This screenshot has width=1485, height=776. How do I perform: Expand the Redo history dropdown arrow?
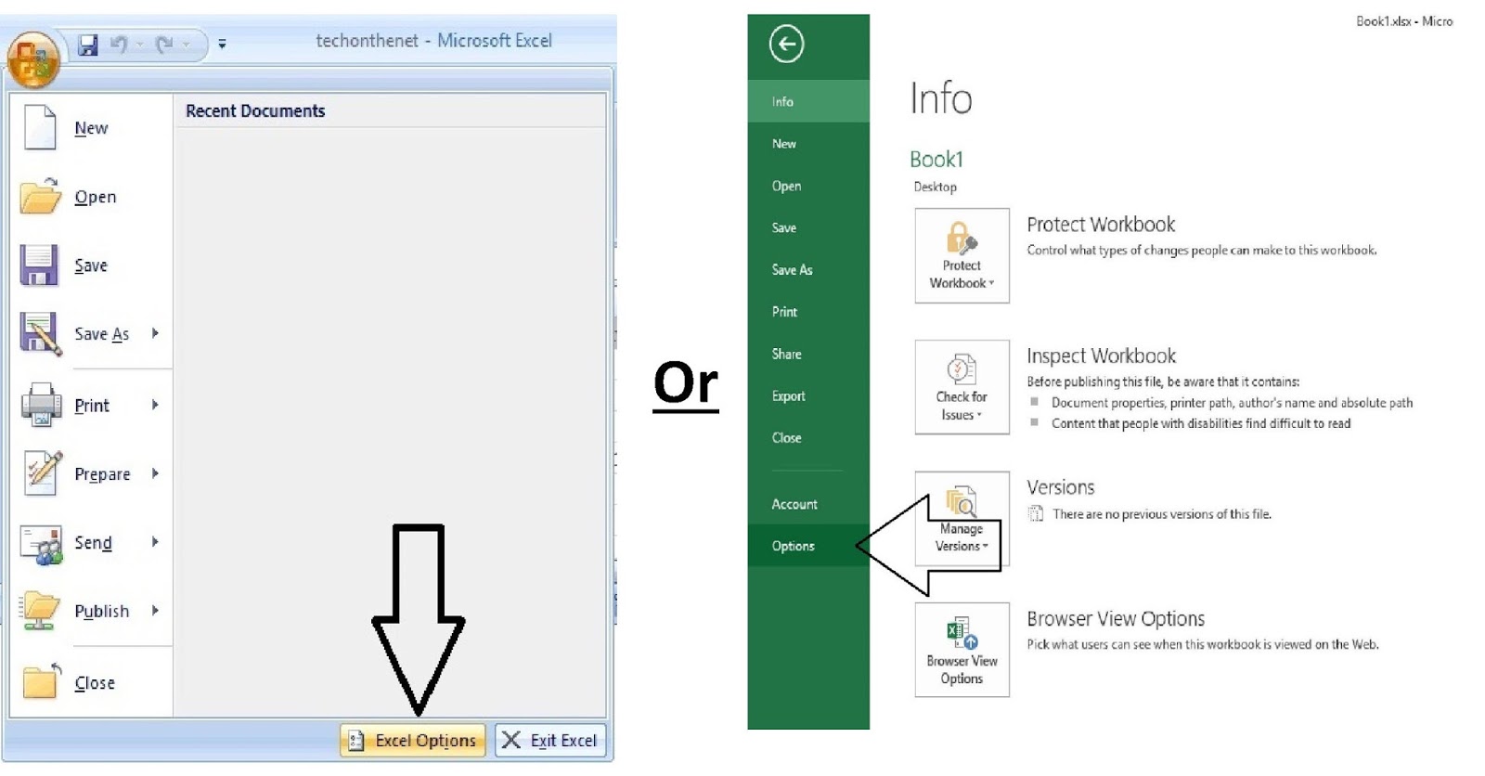[x=187, y=44]
